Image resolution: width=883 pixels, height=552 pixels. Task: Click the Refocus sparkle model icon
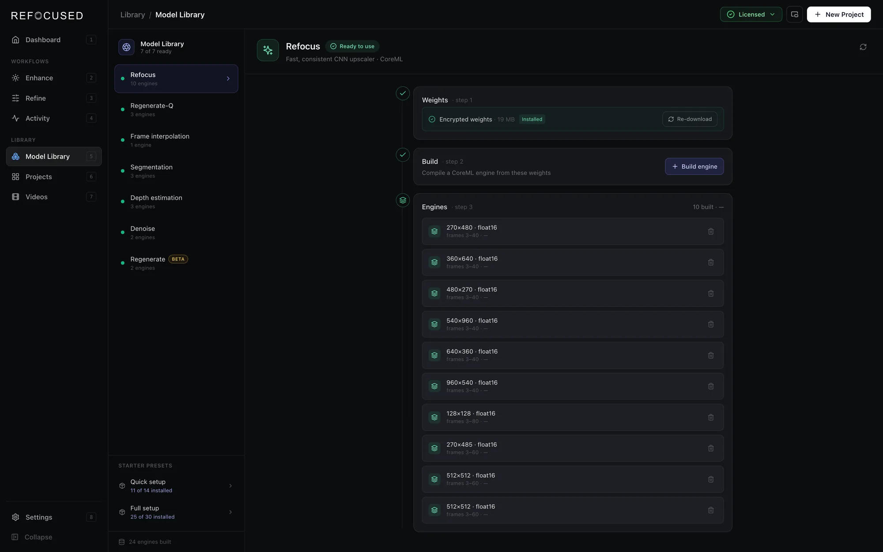coord(268,50)
